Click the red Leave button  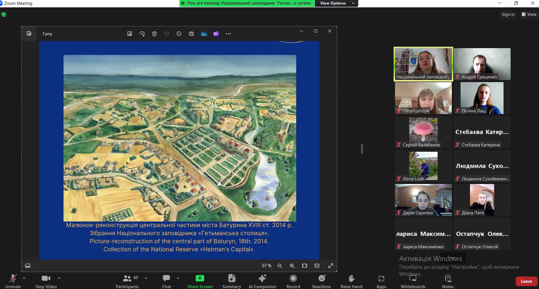[526, 281]
